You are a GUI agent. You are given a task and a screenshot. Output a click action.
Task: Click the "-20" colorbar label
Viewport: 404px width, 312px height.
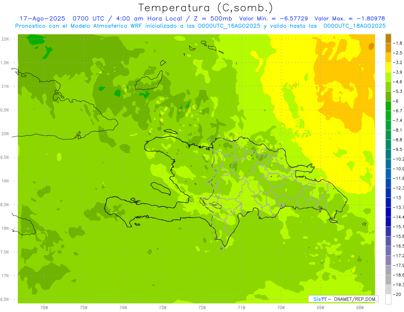coord(397,294)
